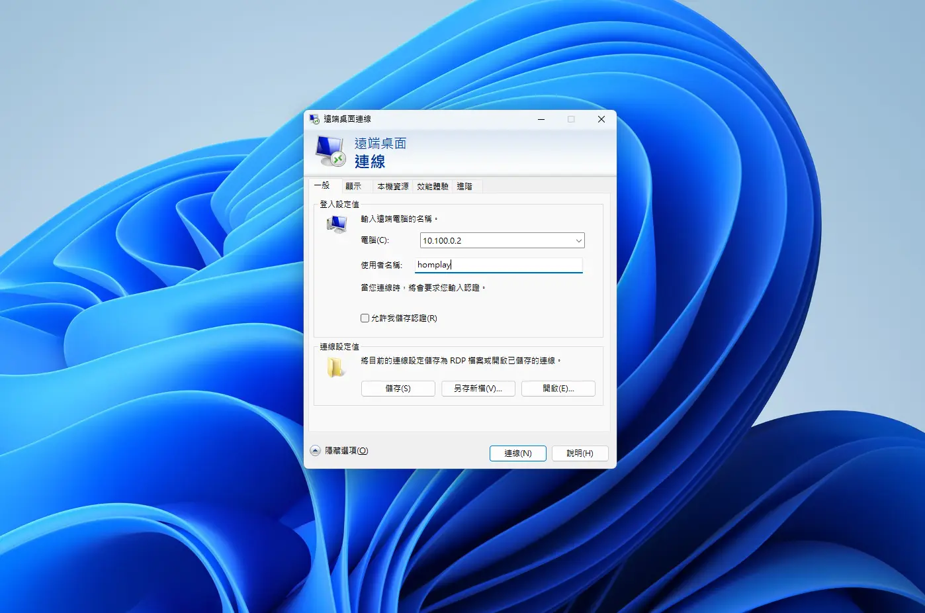Click the 使用者名稱 field containing homplay
Image resolution: width=925 pixels, height=613 pixels.
pyautogui.click(x=498, y=265)
